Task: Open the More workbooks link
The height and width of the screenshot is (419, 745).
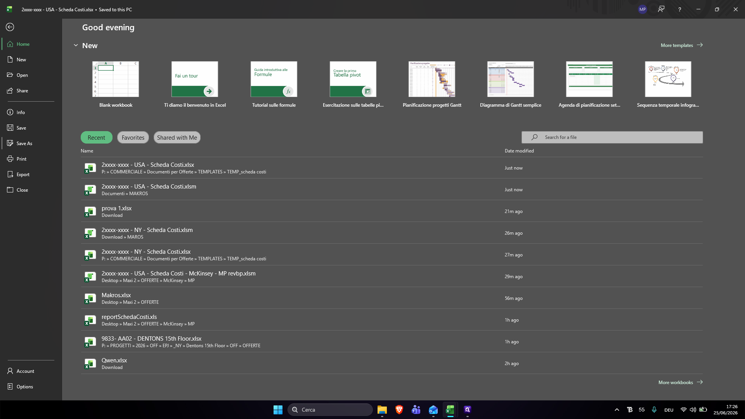Action: click(681, 383)
